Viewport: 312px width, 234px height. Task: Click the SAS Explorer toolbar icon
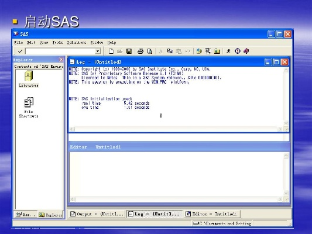pos(208,51)
